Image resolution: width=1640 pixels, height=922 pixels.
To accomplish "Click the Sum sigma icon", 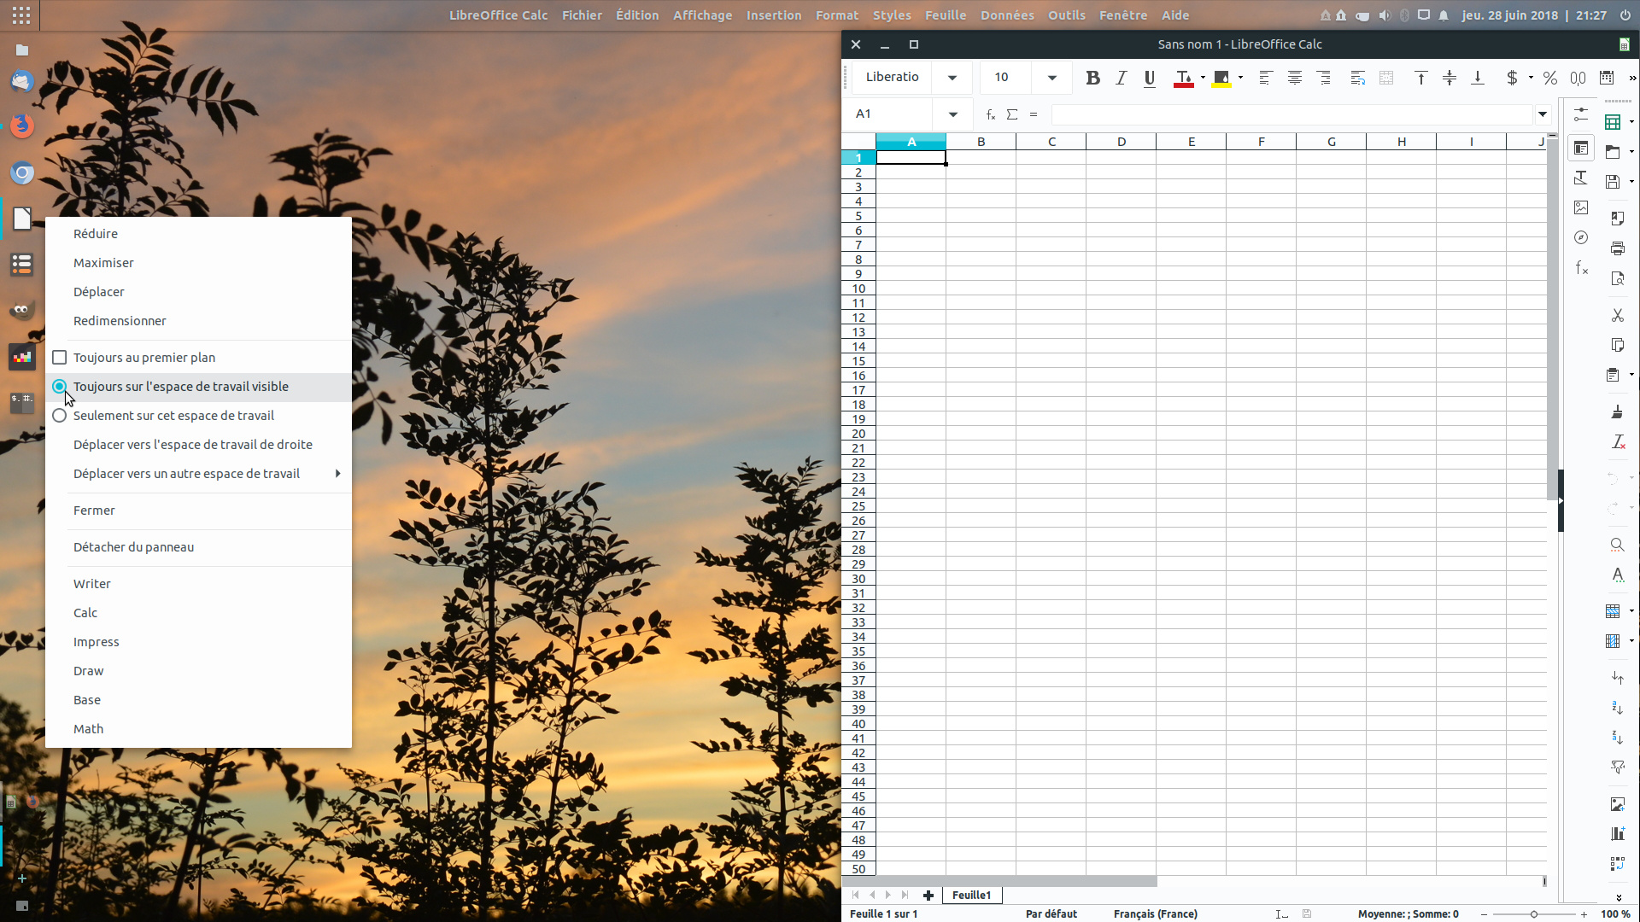I will click(1012, 114).
